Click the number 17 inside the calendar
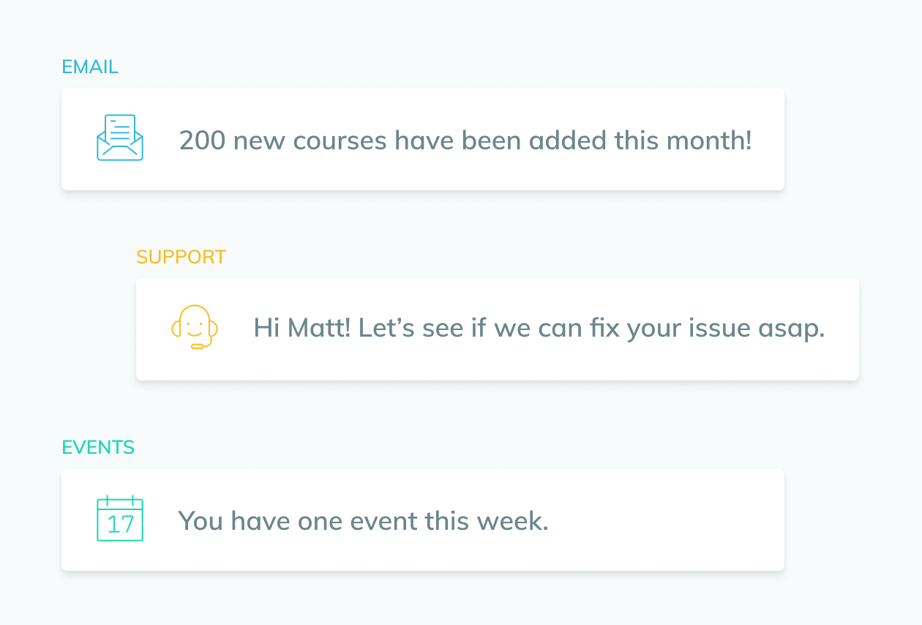Screen dimensions: 922x625 pyautogui.click(x=121, y=525)
